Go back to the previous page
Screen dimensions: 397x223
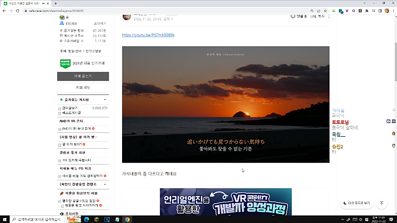(x=4, y=11)
